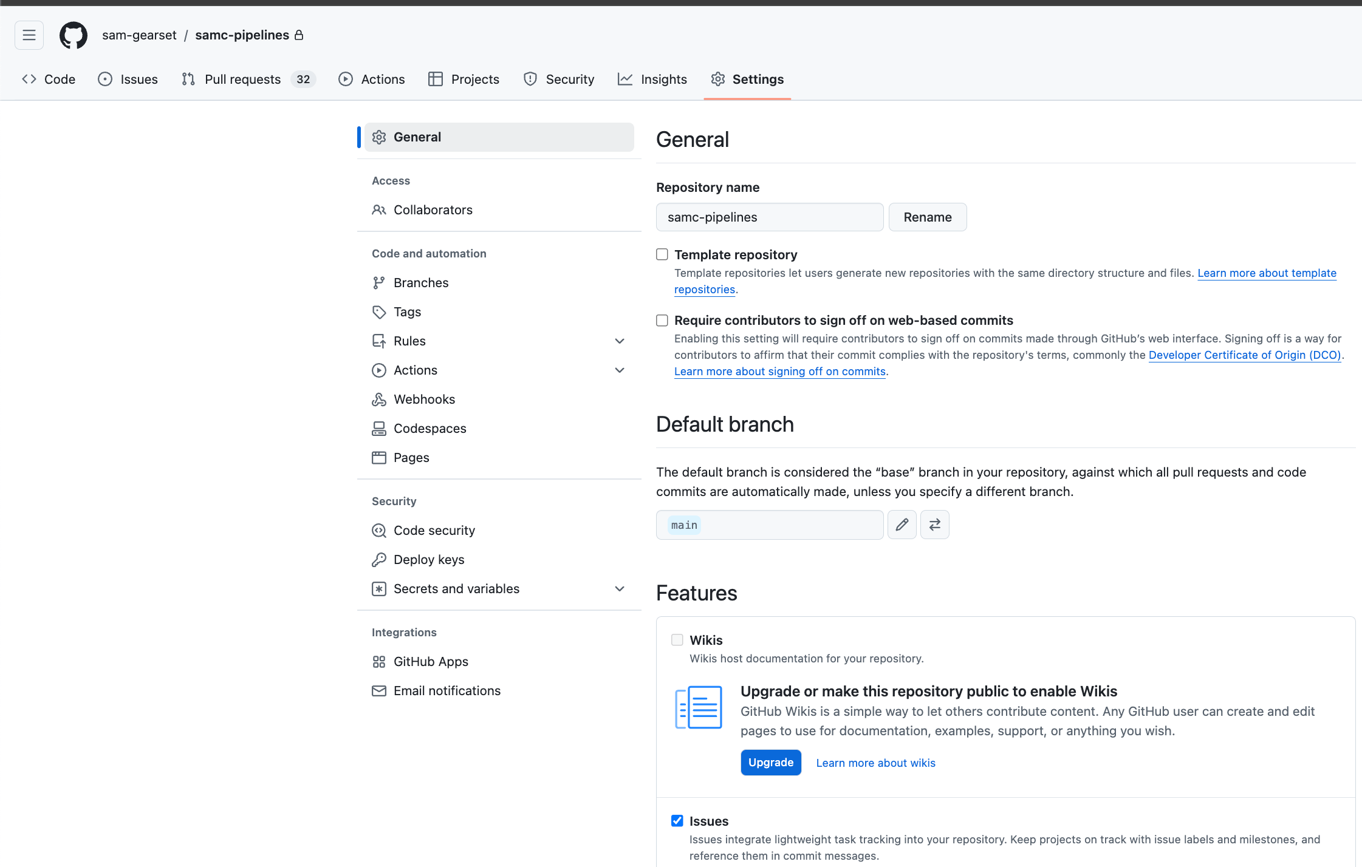Click the blue Upgrade button

point(770,763)
